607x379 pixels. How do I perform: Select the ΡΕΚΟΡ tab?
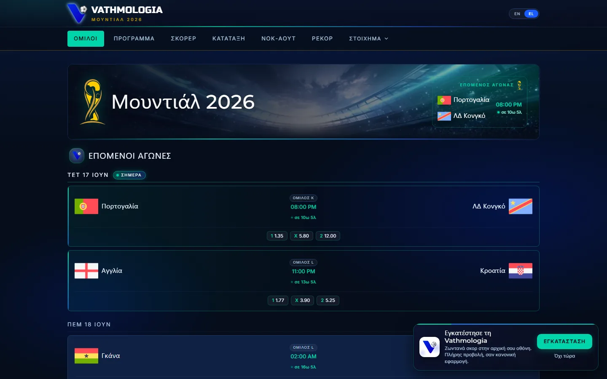[322, 39]
